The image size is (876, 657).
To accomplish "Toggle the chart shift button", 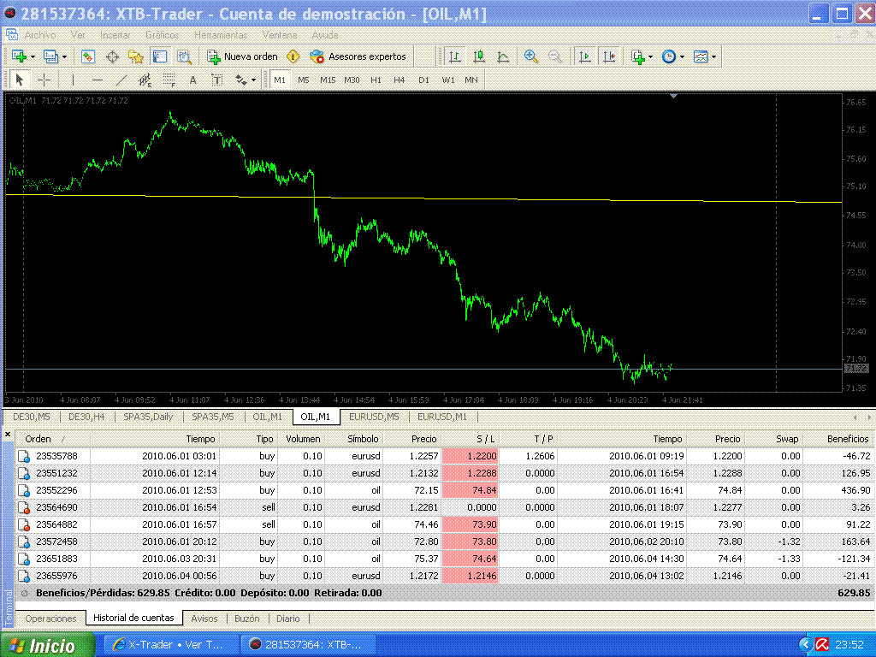I will (x=608, y=56).
